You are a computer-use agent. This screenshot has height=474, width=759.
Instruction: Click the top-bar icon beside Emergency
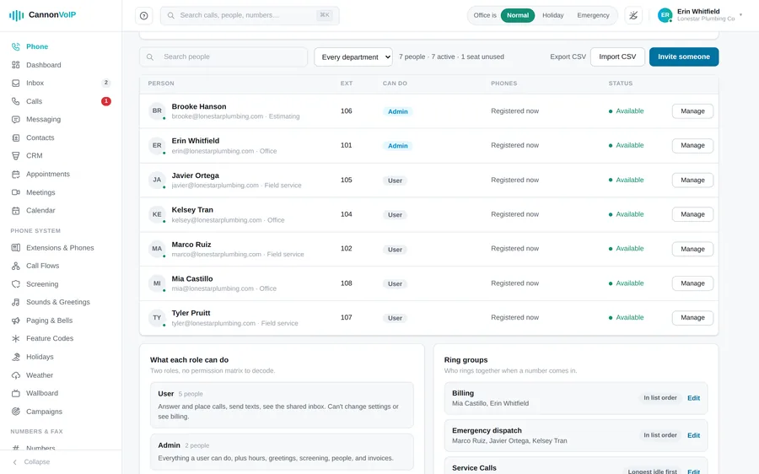click(x=633, y=15)
